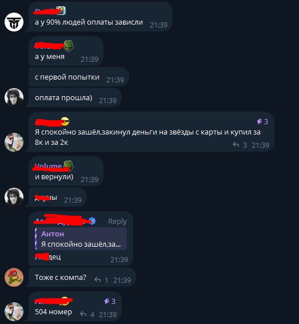Open the TM logo user avatar

14,22
